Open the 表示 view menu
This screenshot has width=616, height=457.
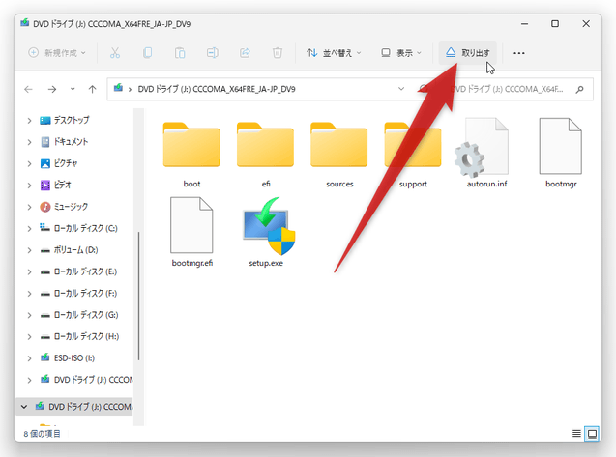[x=401, y=52]
